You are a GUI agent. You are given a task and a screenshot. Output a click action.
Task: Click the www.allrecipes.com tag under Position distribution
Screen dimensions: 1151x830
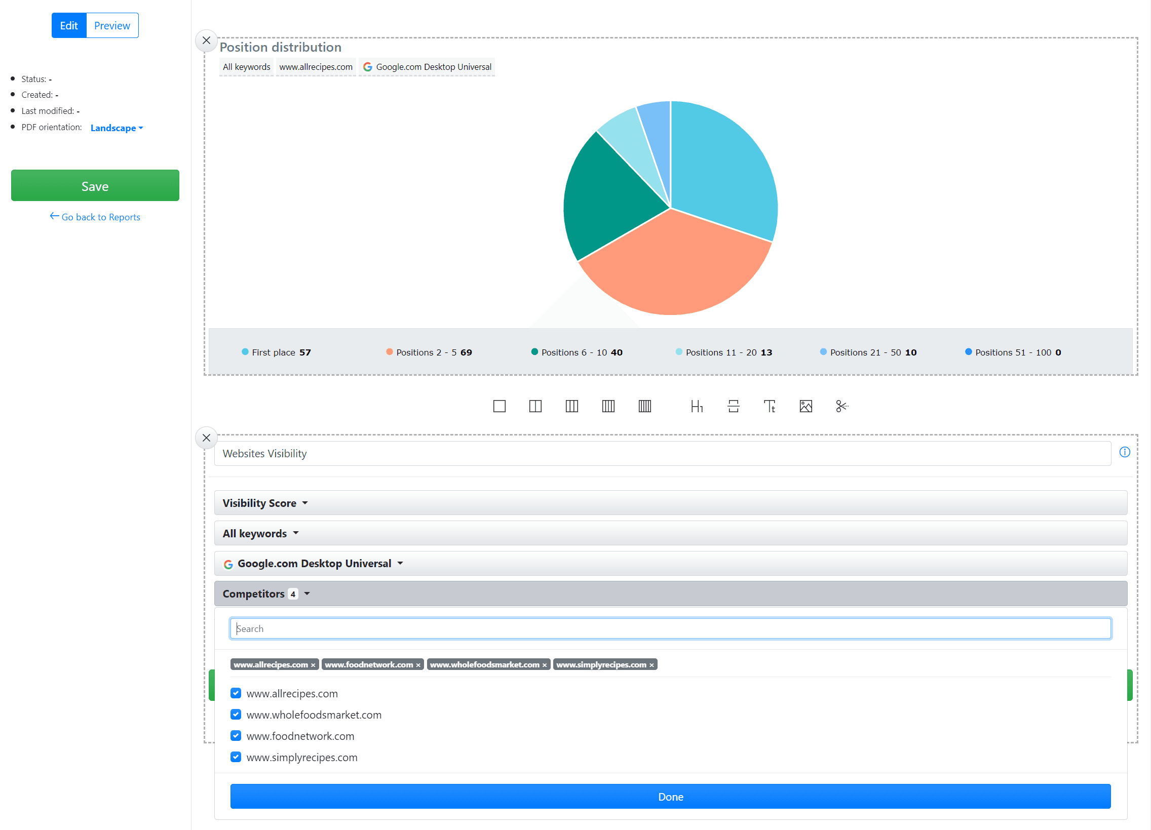[x=316, y=67]
